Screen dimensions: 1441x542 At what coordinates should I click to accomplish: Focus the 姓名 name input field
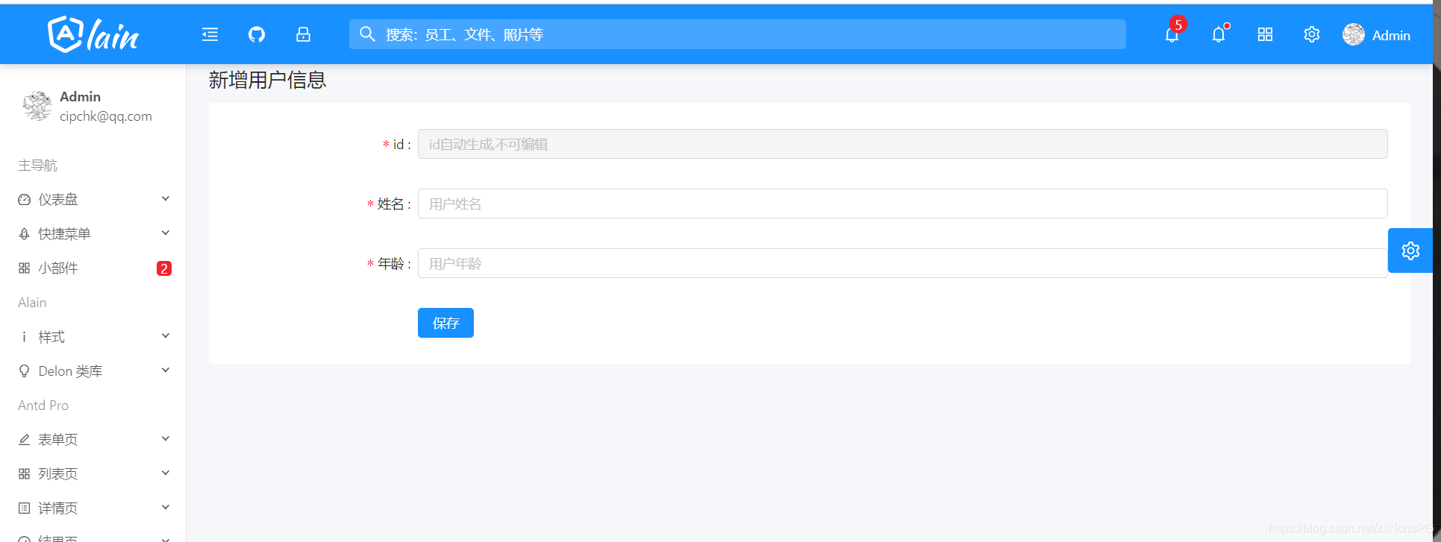click(x=902, y=204)
